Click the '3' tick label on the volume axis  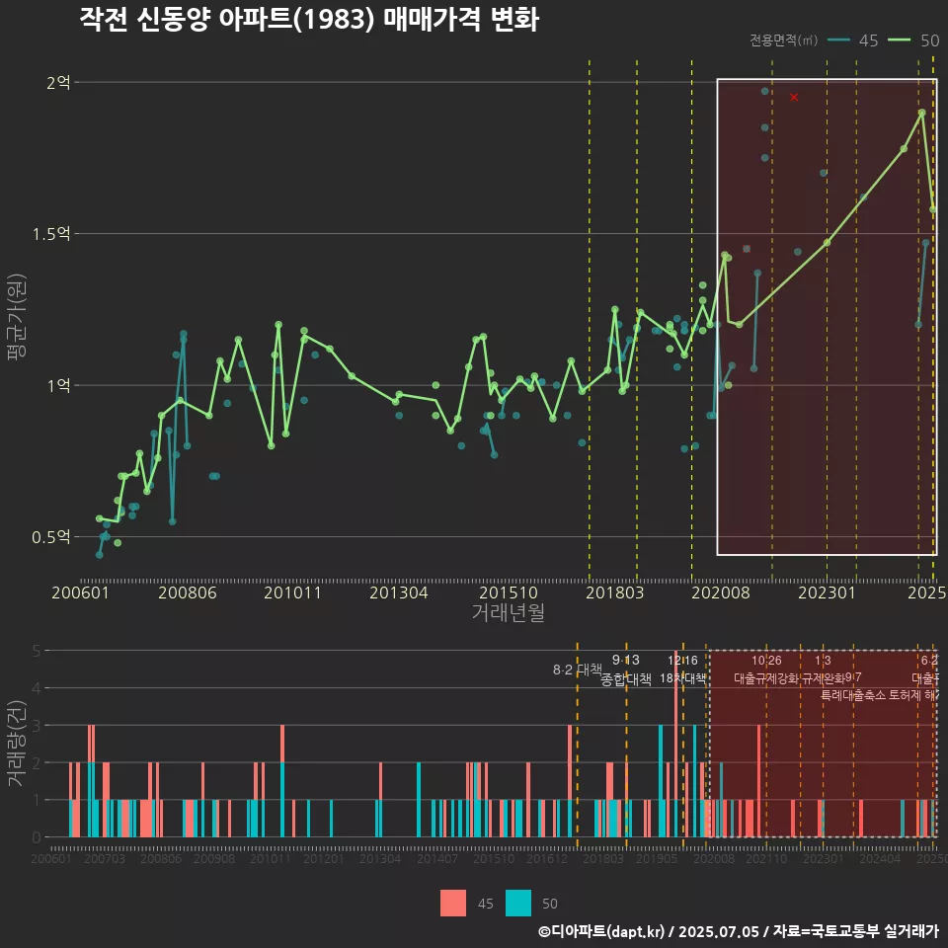(x=37, y=726)
